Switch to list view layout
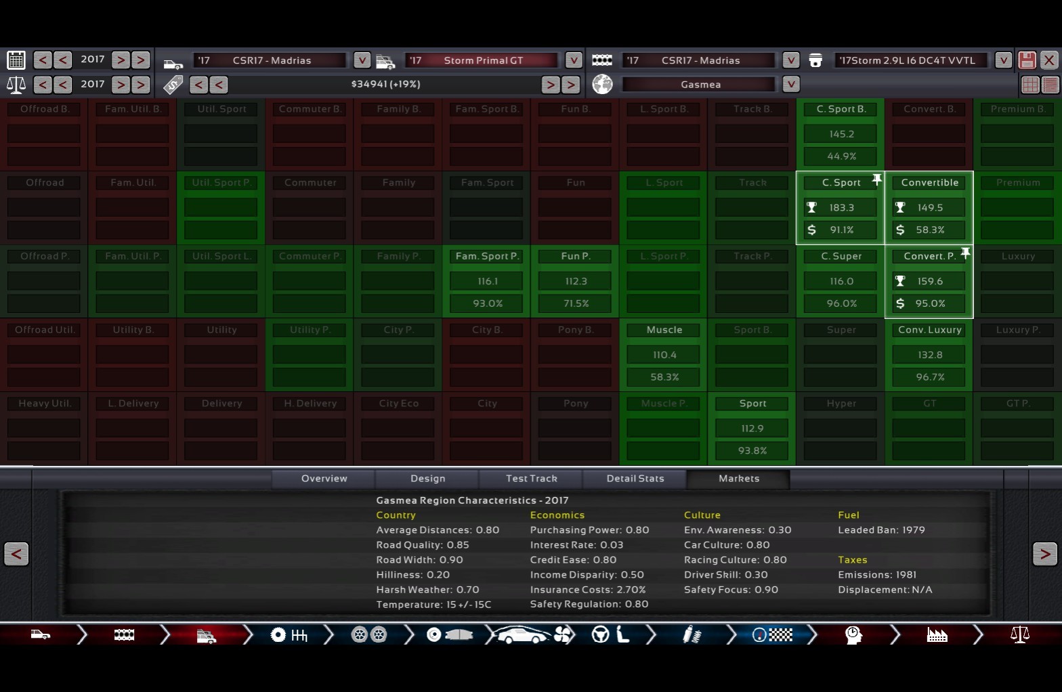 [1050, 85]
